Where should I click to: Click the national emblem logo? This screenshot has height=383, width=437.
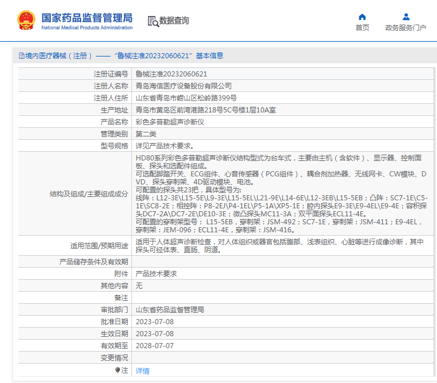point(25,20)
